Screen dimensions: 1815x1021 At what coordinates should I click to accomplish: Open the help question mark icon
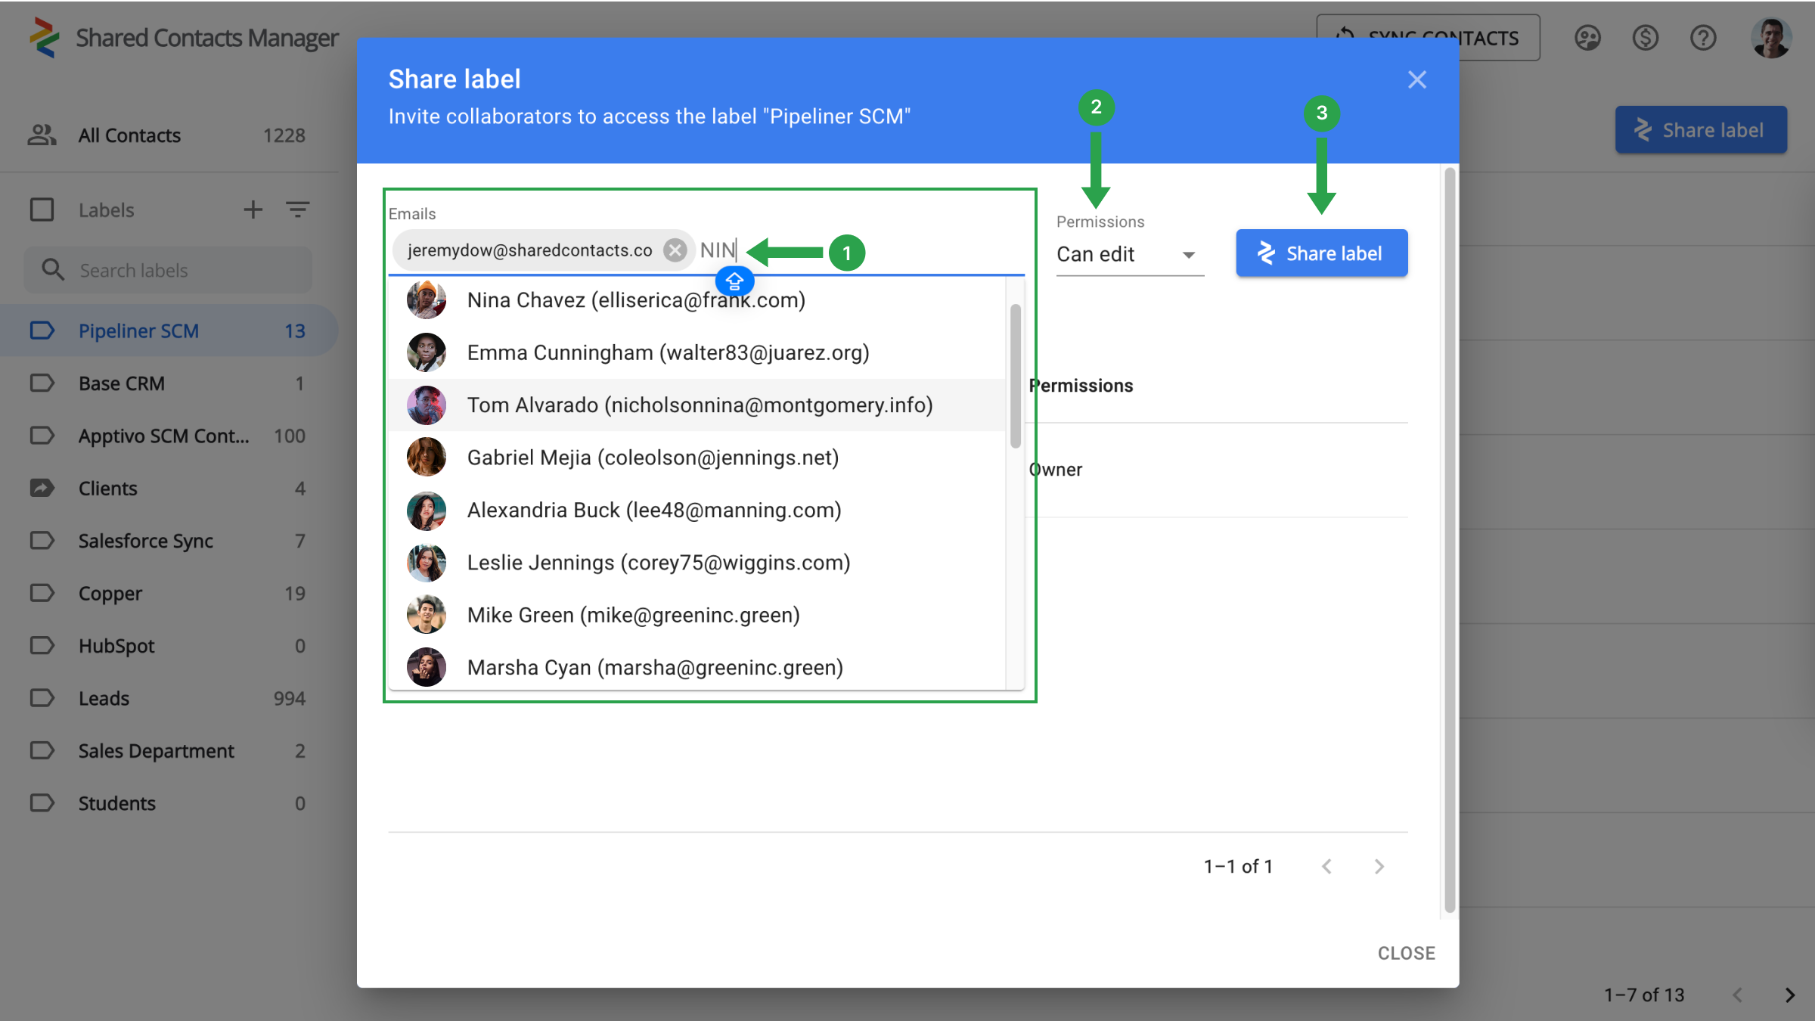tap(1703, 37)
